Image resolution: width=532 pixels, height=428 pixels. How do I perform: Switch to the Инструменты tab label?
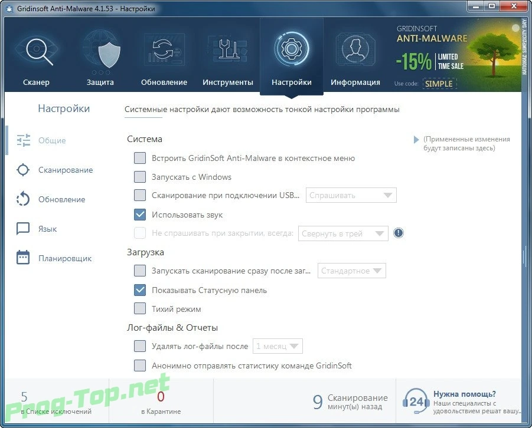pyautogui.click(x=228, y=83)
